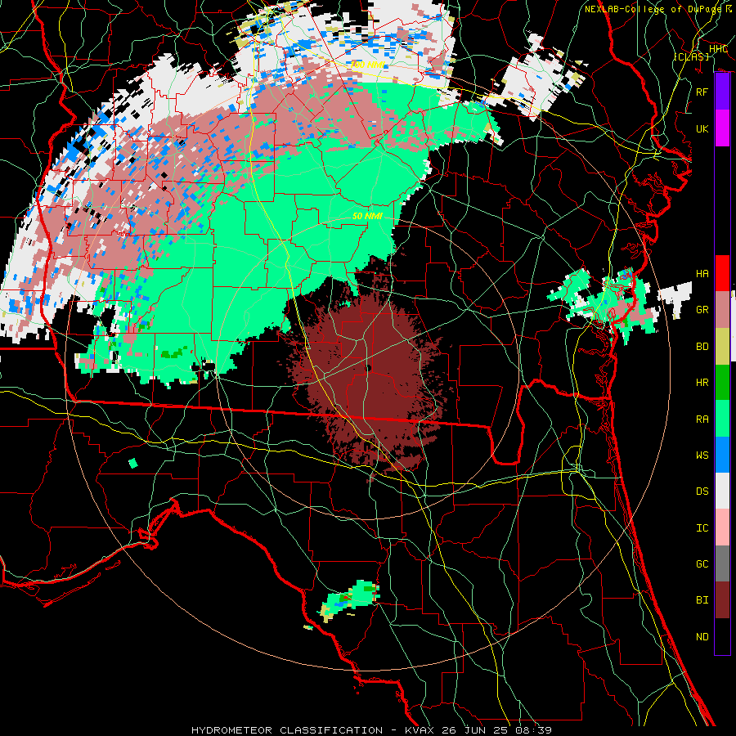Click the GC legend label
The image size is (736, 736).
point(702,564)
